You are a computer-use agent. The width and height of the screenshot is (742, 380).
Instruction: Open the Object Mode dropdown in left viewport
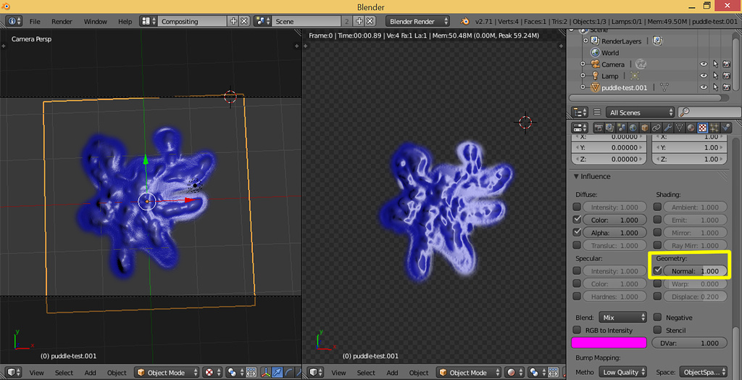click(167, 373)
